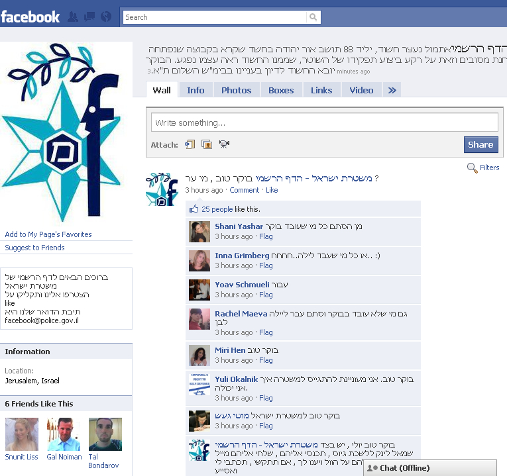Viewport: 507px width, 476px height.
Task: Open the wall Filters option
Action: point(483,167)
